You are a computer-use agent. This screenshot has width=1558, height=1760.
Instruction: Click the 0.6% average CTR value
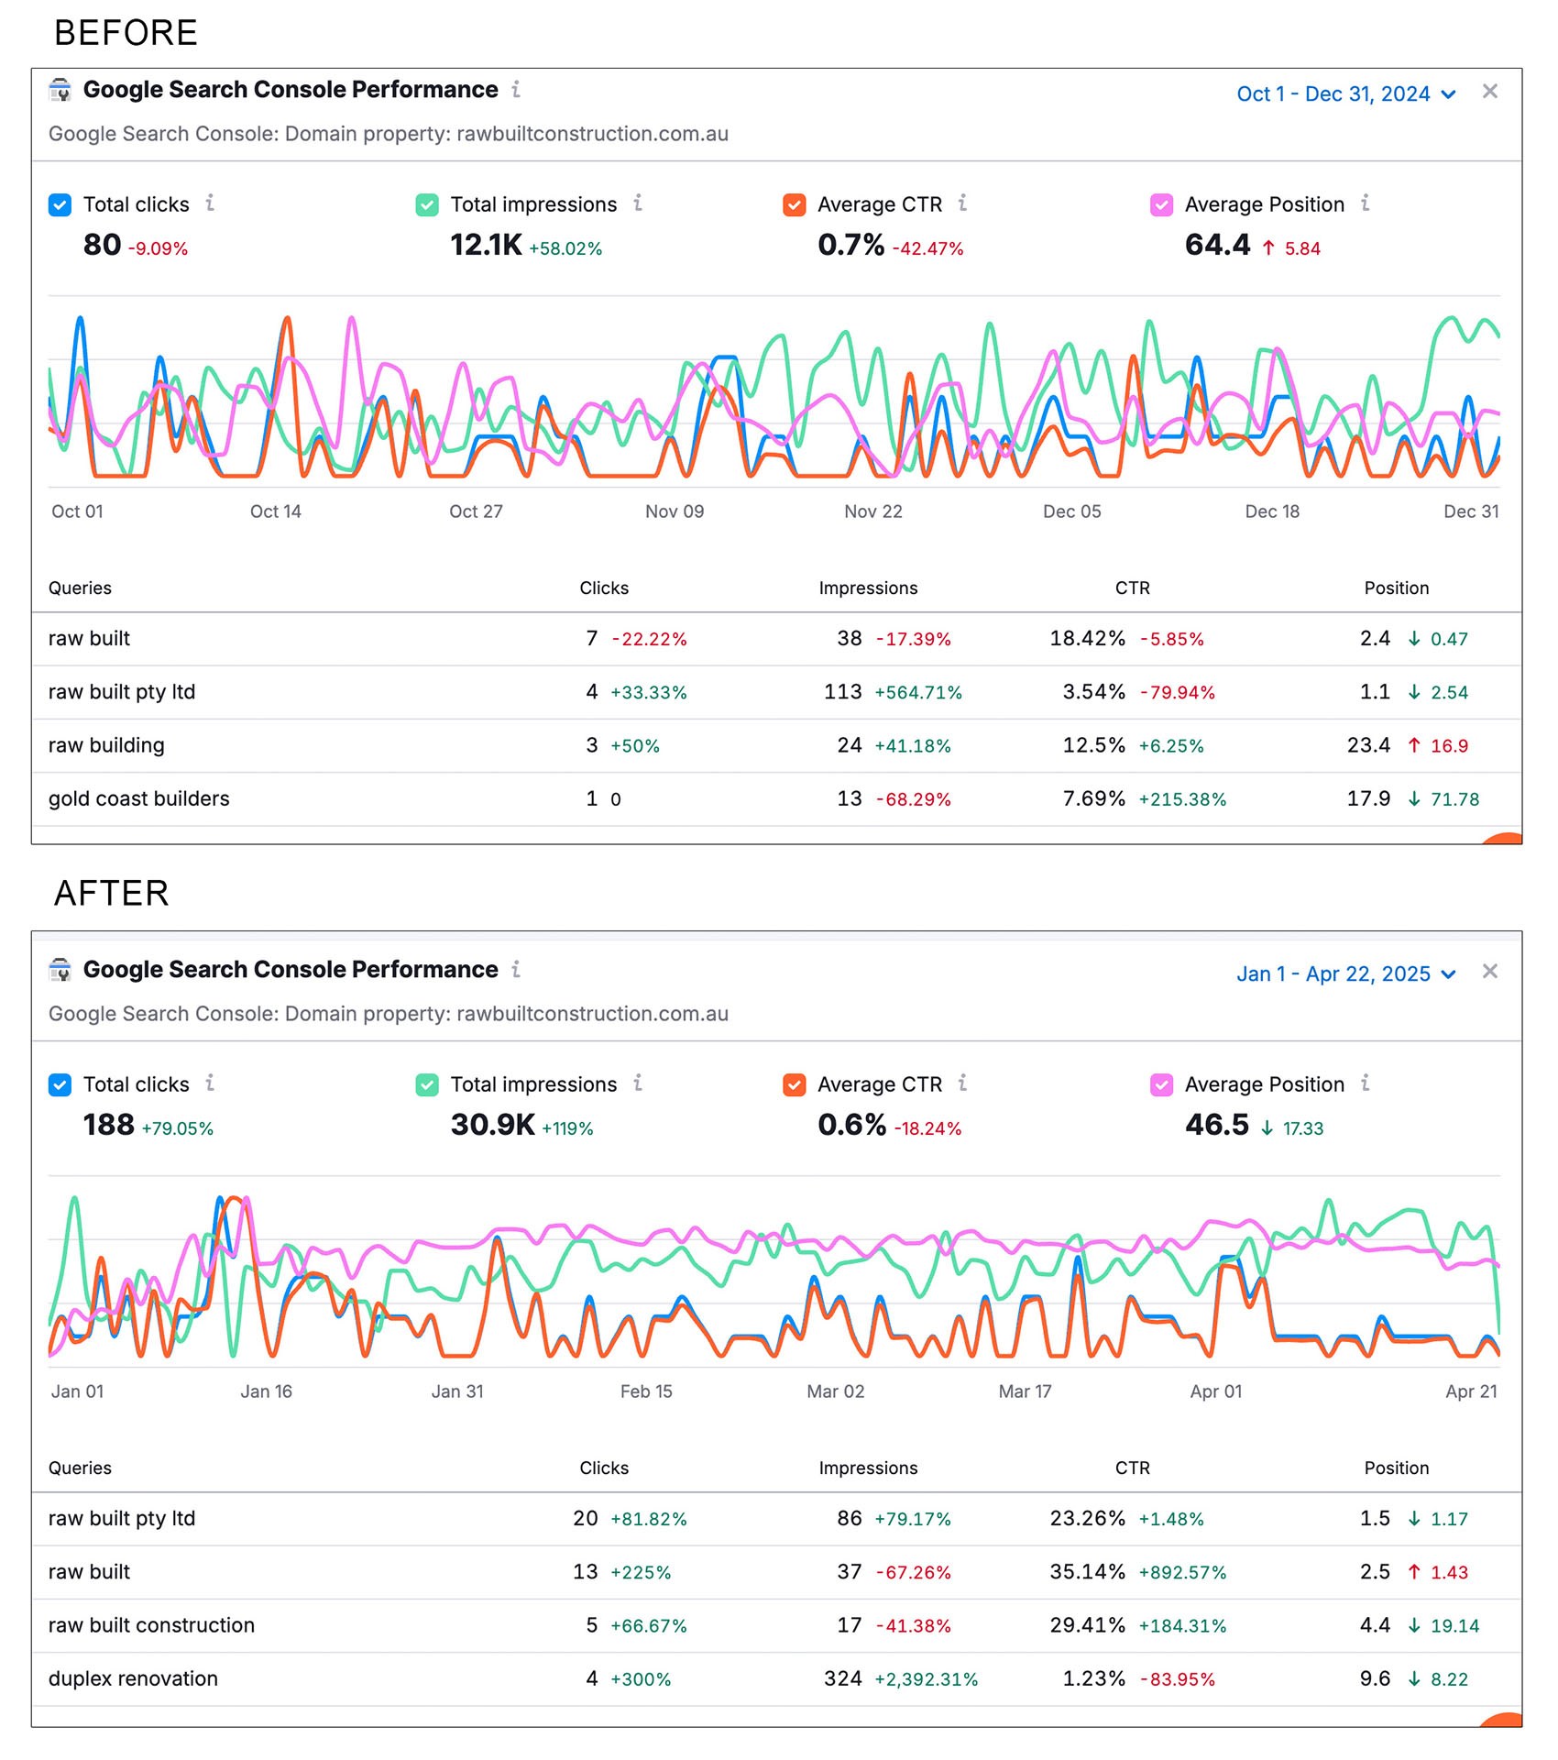click(851, 1125)
